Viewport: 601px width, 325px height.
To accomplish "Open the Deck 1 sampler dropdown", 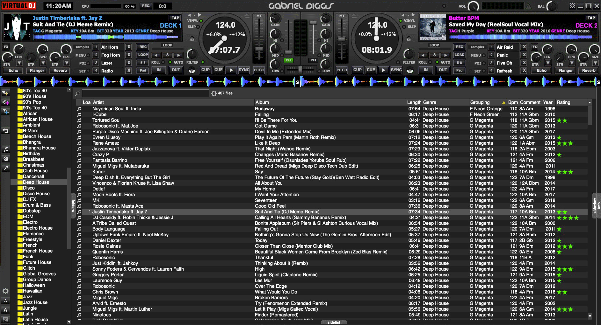I will click(82, 47).
